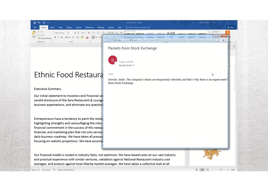Viewport: 268px width, 191px height.
Task: Activate the Format Painter
Action: pyautogui.click(x=45, y=38)
